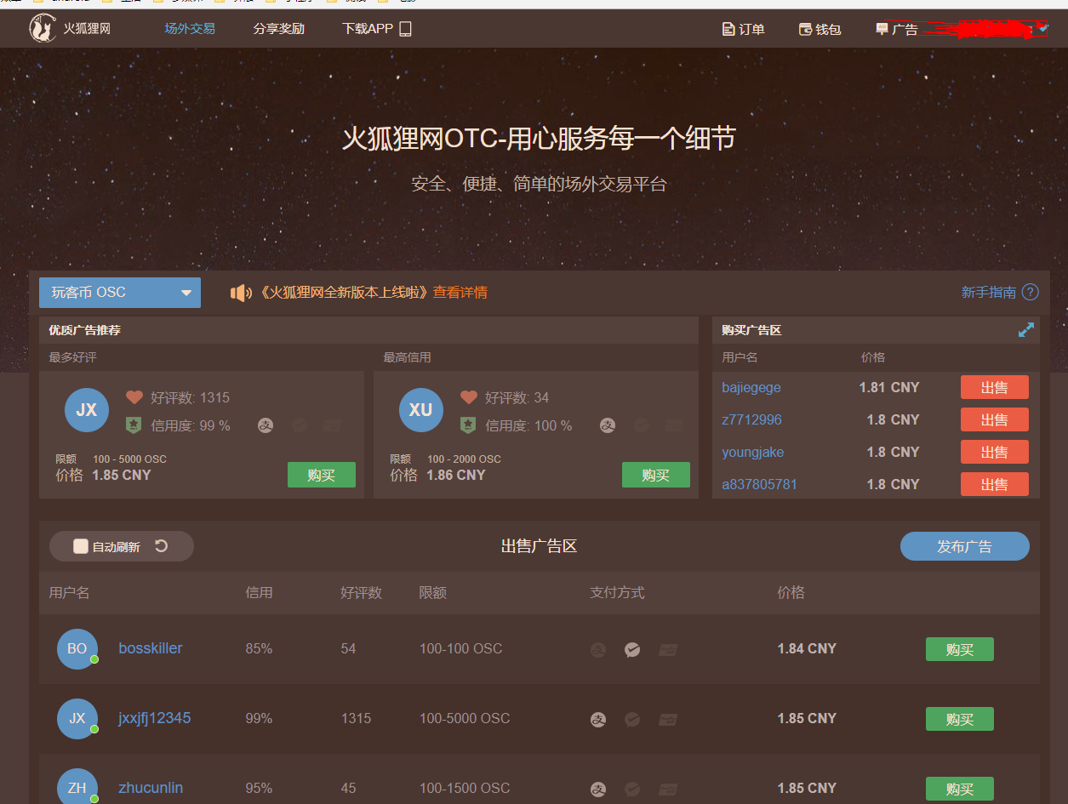Toggle the 自动刷新 checkbox
This screenshot has width=1068, height=804.
[x=81, y=546]
